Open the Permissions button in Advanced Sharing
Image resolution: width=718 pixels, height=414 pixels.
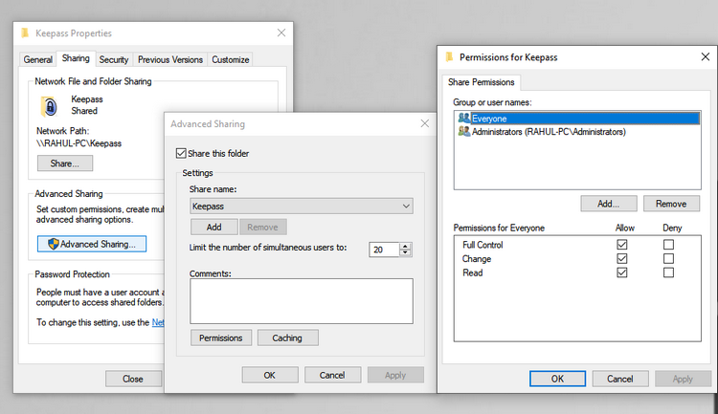pos(221,338)
